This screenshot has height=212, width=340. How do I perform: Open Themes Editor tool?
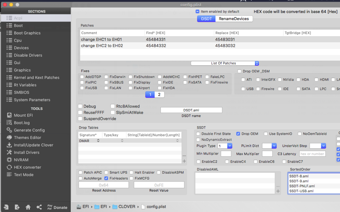point(9,138)
